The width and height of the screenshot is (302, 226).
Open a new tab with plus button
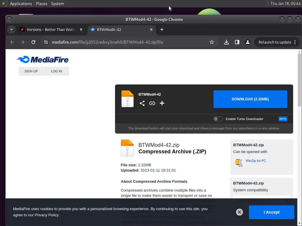[162, 29]
